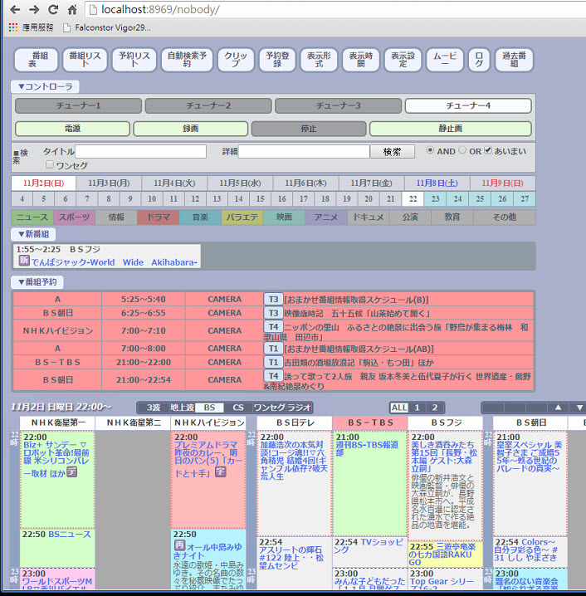Image resolution: width=586 pixels, height=596 pixels.
Task: Open the 表示時間 menu button
Action: [x=361, y=60]
